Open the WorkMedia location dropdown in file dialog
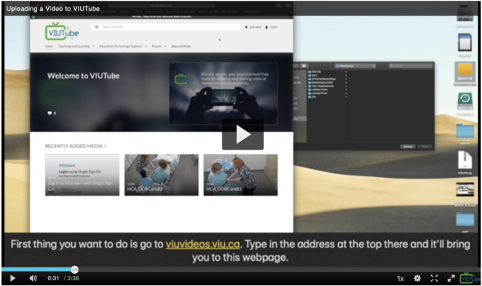482x286 pixels. pyautogui.click(x=355, y=66)
